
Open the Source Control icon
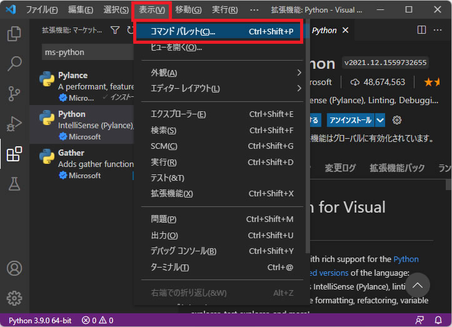[14, 94]
